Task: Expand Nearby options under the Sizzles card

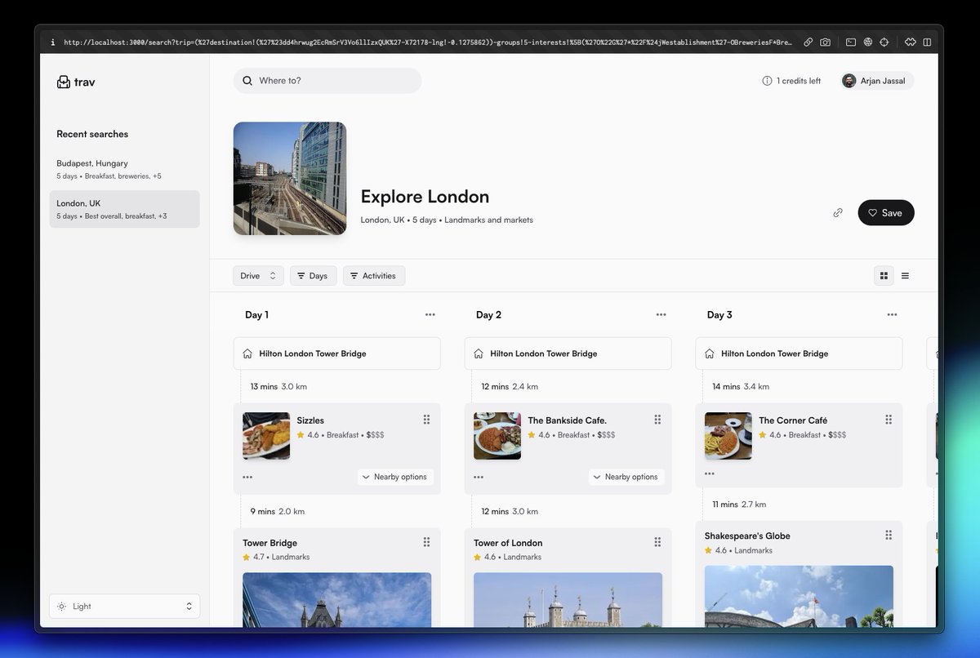Action: click(x=395, y=477)
